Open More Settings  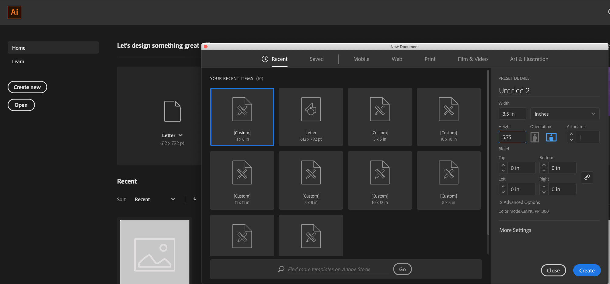click(x=515, y=230)
